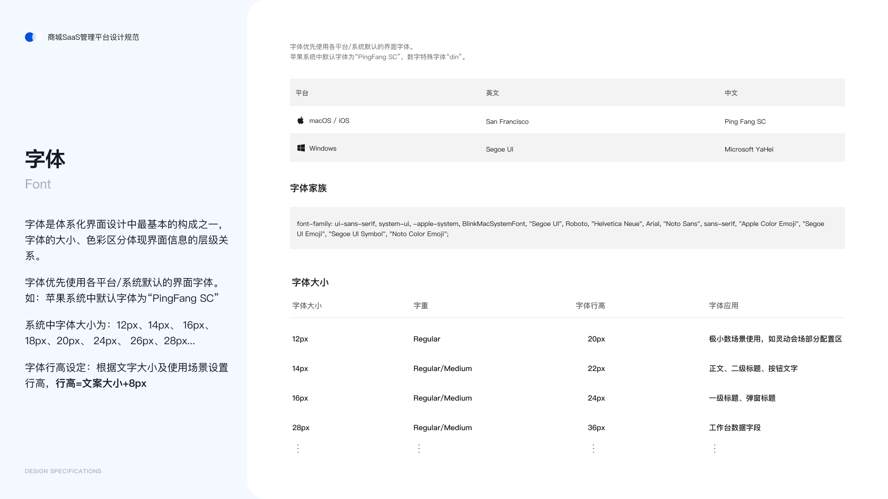Expand the 字体行高 column ellipsis dots
The height and width of the screenshot is (499, 888).
593,448
